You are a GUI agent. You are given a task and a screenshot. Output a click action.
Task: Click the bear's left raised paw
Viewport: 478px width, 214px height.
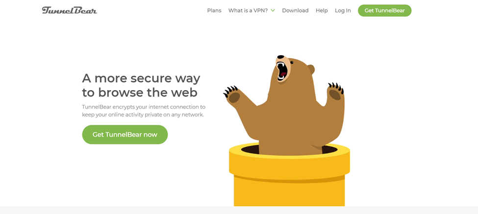click(233, 96)
